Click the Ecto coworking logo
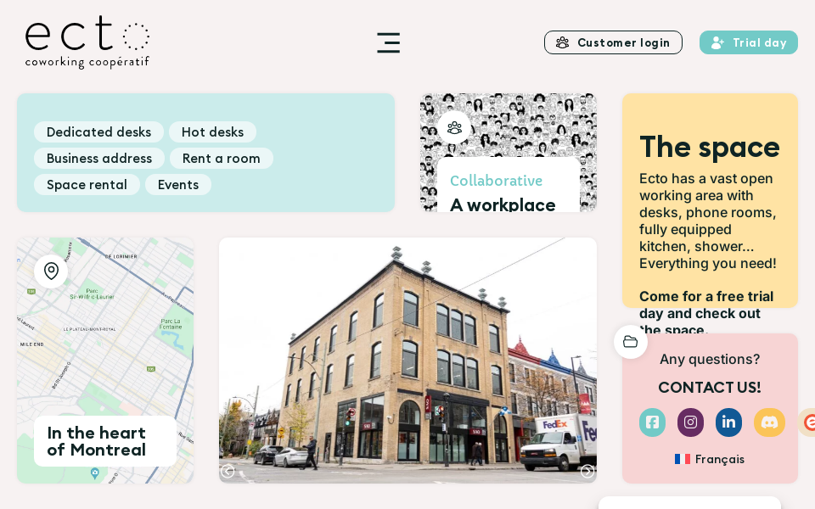The height and width of the screenshot is (509, 815). pos(87,42)
